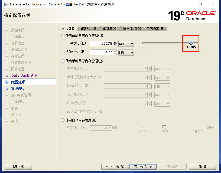Click the 39% label beside memory slider
The height and width of the screenshot is (173, 221).
[210, 127]
